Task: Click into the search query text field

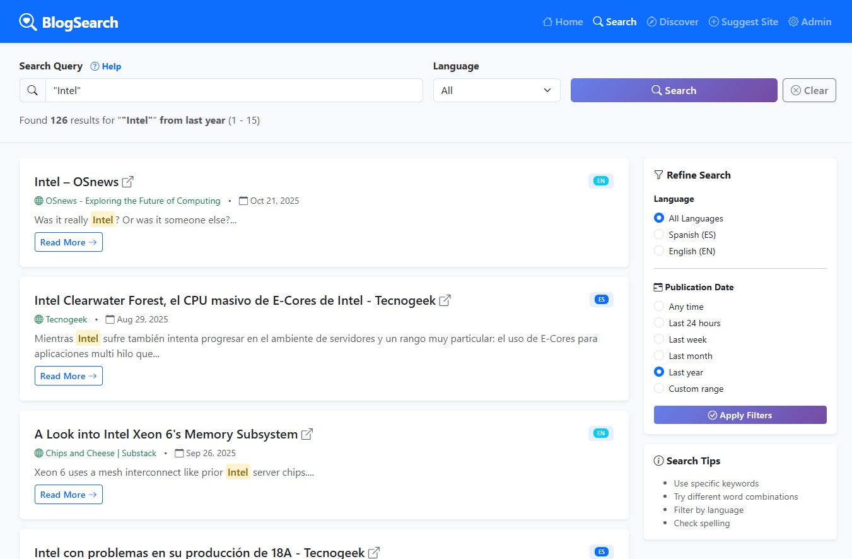Action: click(x=233, y=90)
